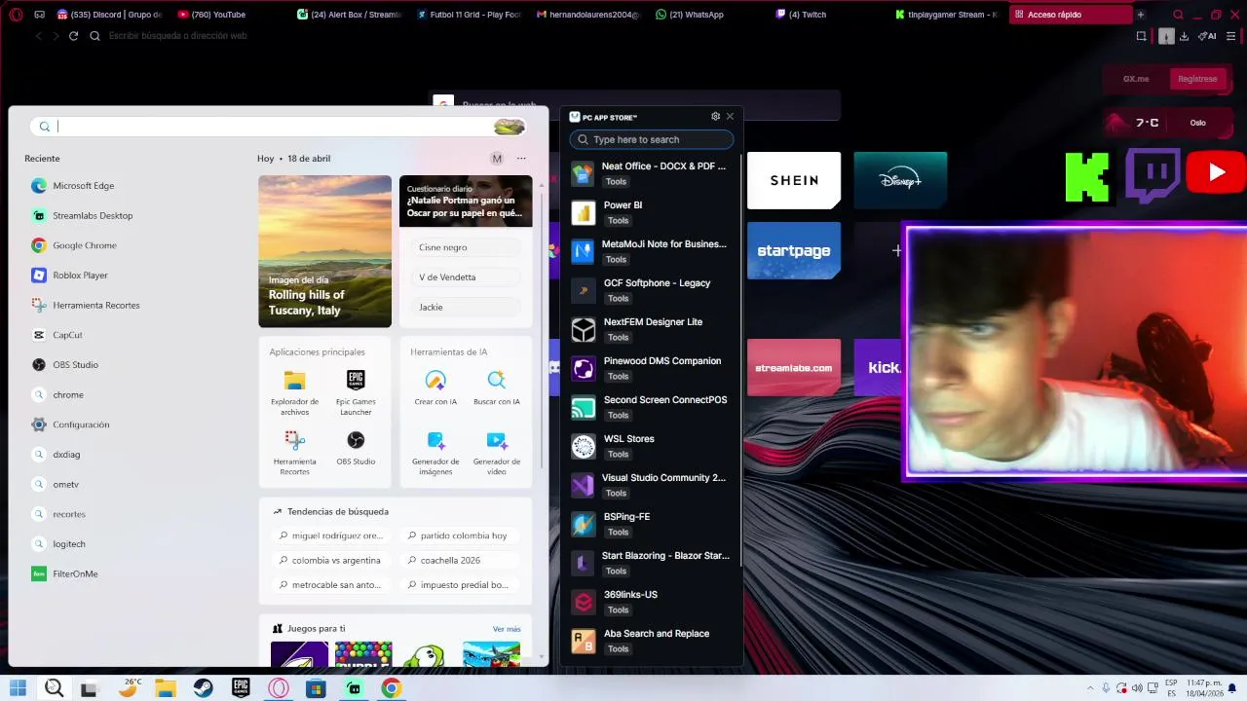Open Kick shortcut icon on speed dial
Image resolution: width=1247 pixels, height=701 pixels.
[1087, 177]
